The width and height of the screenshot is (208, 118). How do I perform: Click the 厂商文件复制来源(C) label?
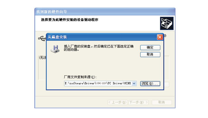click(x=80, y=77)
